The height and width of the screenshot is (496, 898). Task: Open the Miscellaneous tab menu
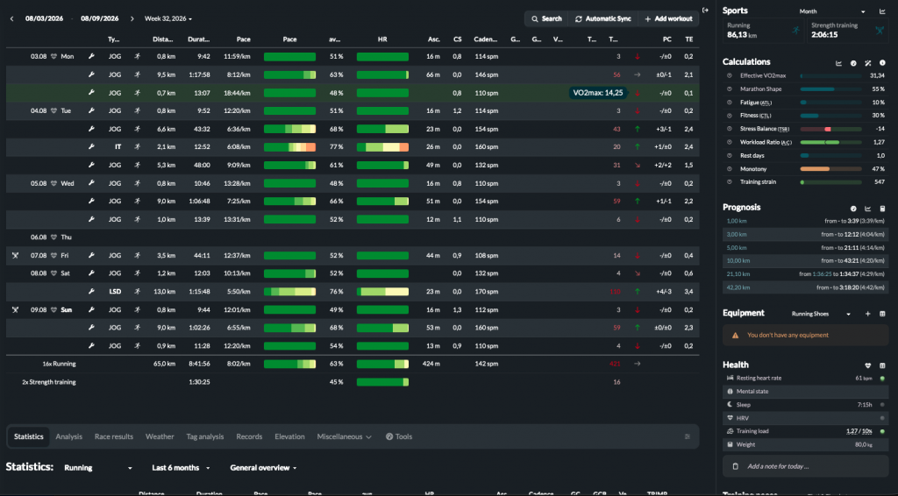coord(344,436)
